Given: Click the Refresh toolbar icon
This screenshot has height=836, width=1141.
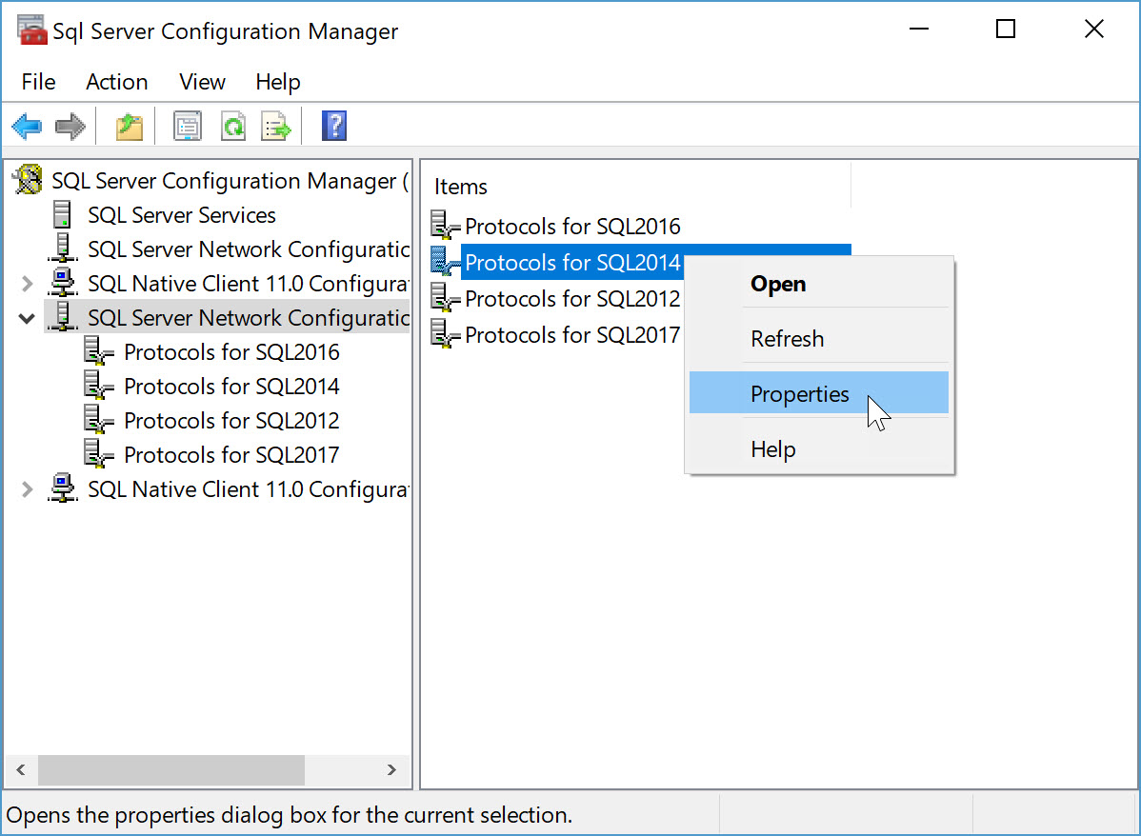Looking at the screenshot, I should click(232, 126).
